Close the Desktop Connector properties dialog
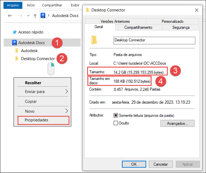Viewport: 206px width, 173px height. (x=197, y=10)
